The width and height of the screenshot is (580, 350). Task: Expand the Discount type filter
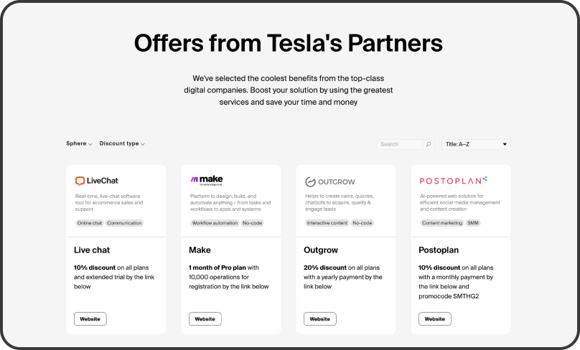[122, 143]
